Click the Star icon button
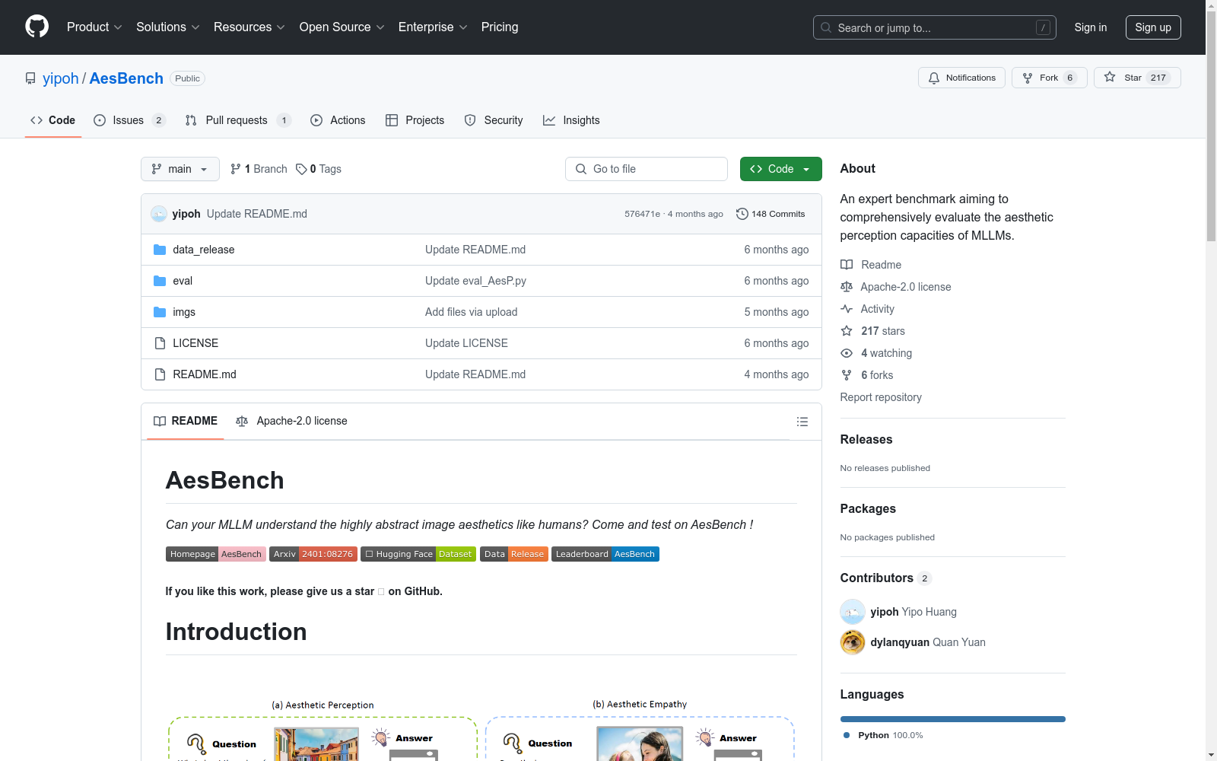 pyautogui.click(x=1110, y=78)
